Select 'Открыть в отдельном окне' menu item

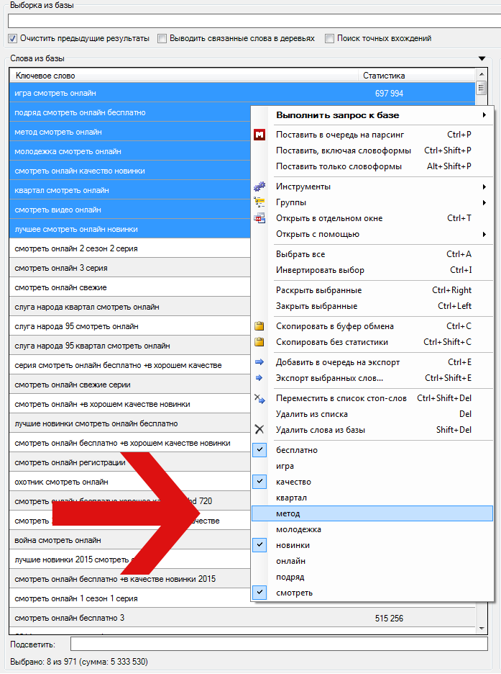pyautogui.click(x=372, y=218)
